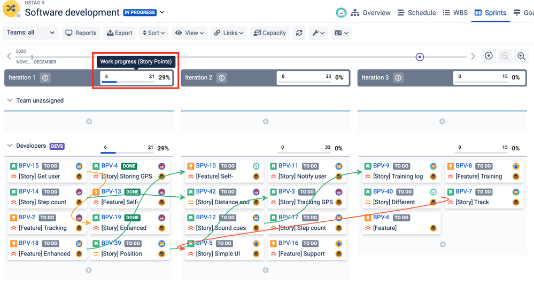Move the timeline to the previous period
This screenshot has height=288, width=534.
point(9,57)
